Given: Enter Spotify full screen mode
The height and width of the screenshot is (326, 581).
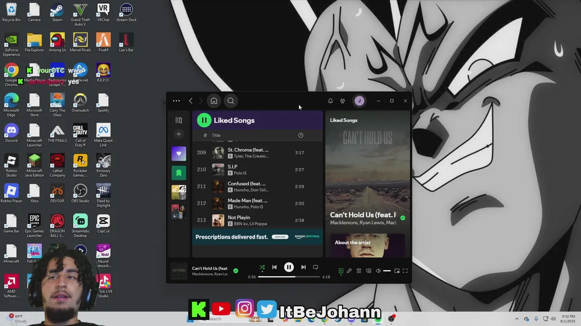Looking at the screenshot, I should coord(405,271).
